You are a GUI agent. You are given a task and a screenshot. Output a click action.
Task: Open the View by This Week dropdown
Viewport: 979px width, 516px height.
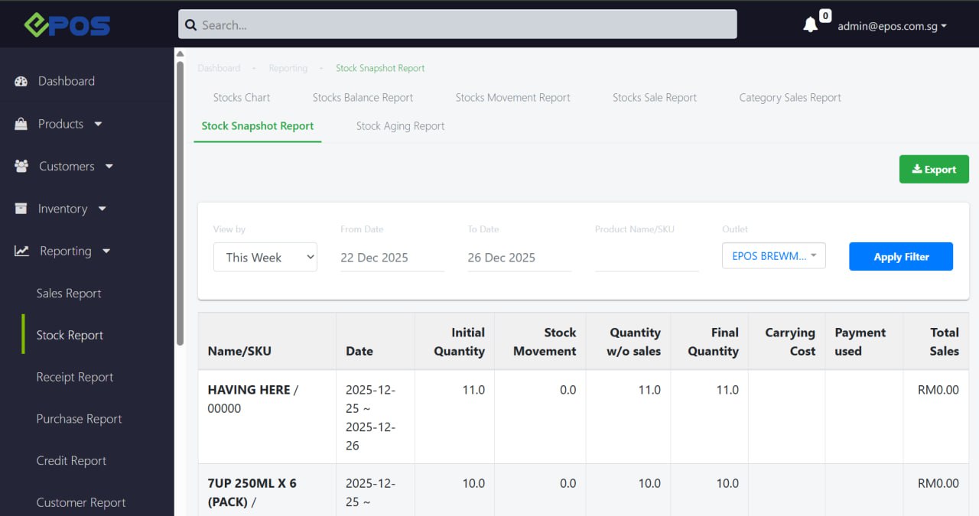(x=265, y=258)
